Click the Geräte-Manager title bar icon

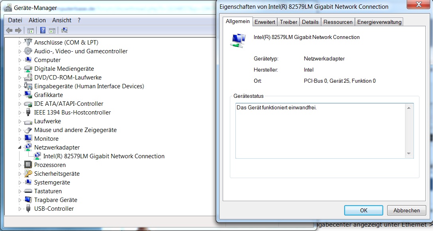click(x=8, y=8)
